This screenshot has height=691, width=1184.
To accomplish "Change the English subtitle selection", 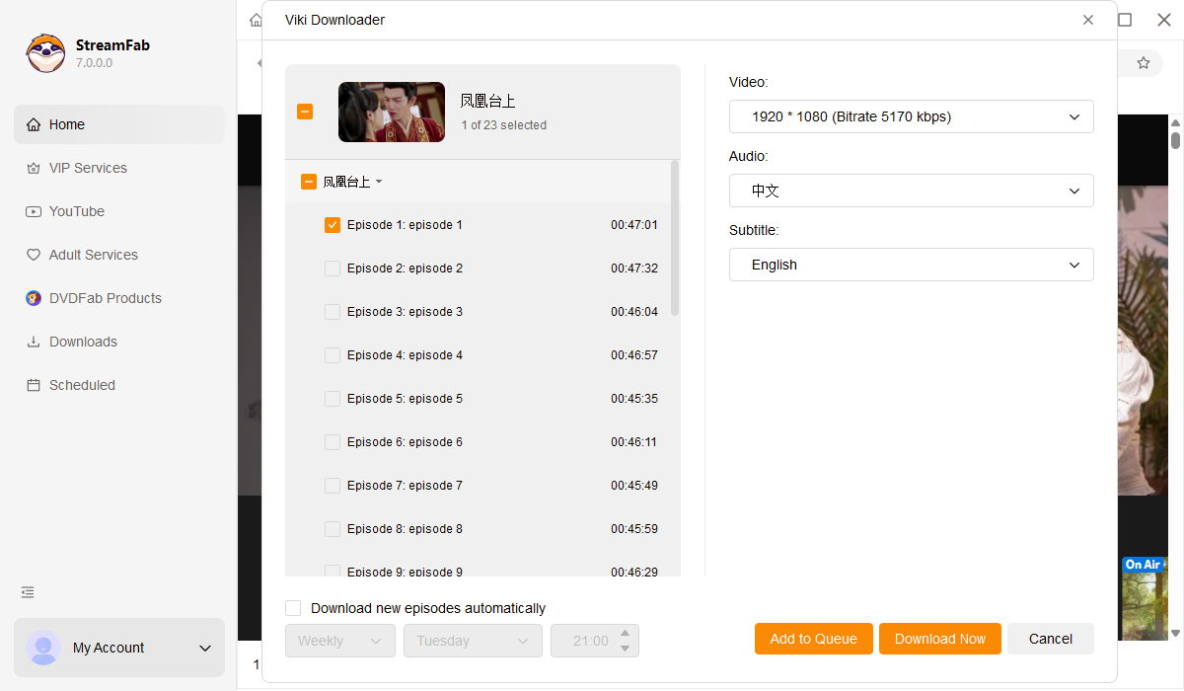I will click(x=911, y=265).
